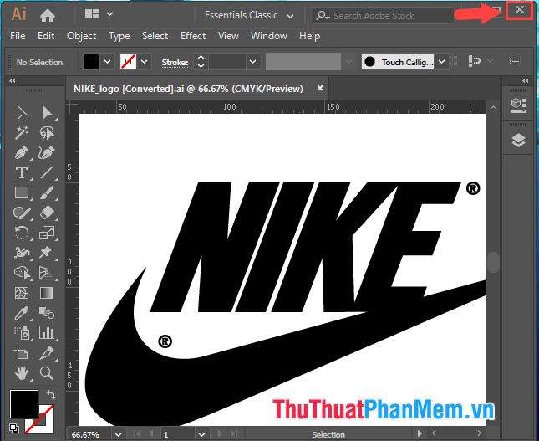Screen dimensions: 539x441
Task: Open the Help menu
Action: [x=309, y=36]
